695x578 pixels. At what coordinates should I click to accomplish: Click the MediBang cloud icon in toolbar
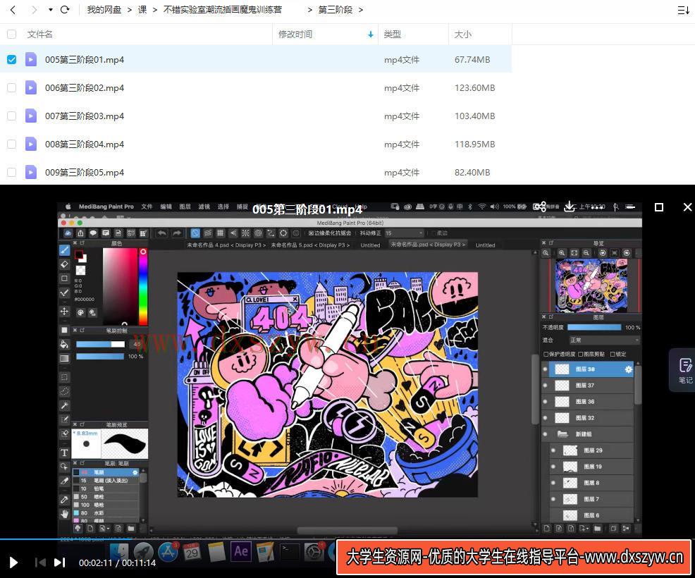click(68, 233)
